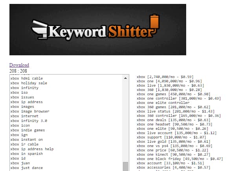
Task: Click 'xbox 360 [1,830,000/mo - $0.28]' row
Action: click(x=169, y=90)
